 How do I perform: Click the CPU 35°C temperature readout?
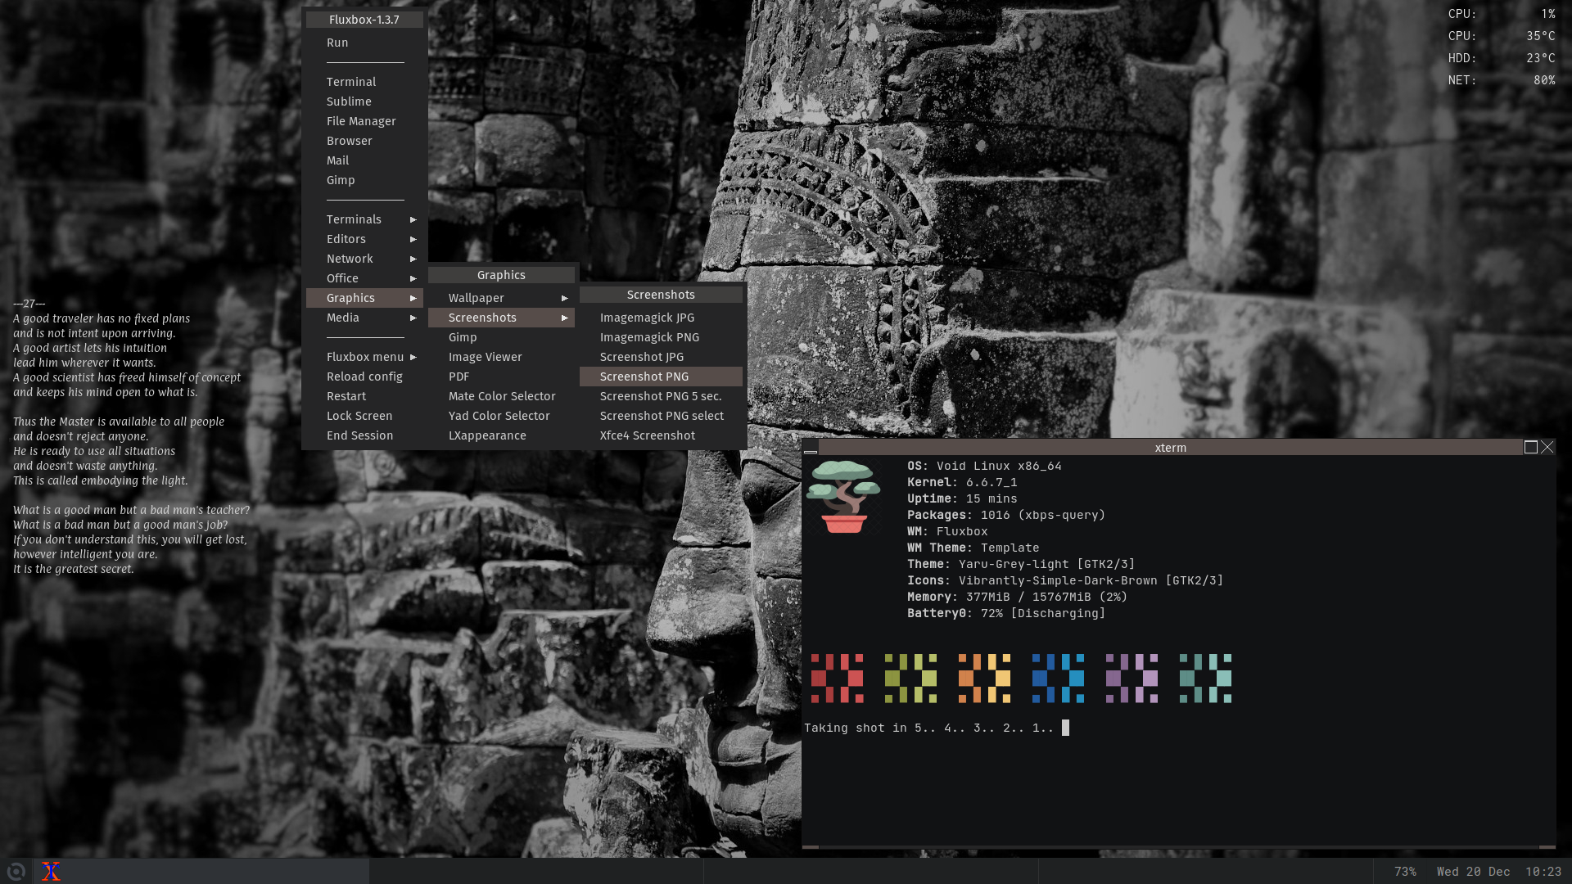click(x=1502, y=36)
